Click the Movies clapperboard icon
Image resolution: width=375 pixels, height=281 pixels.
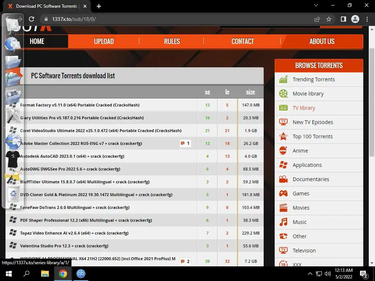[x=283, y=208]
